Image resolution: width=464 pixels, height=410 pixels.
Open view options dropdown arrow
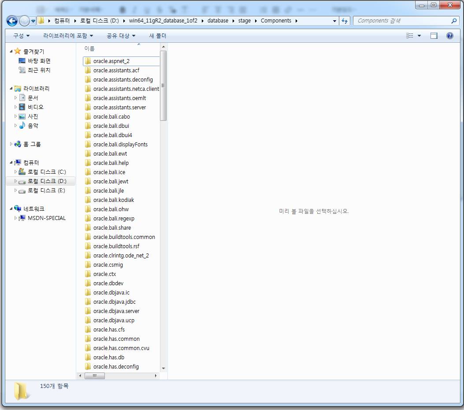pos(419,36)
